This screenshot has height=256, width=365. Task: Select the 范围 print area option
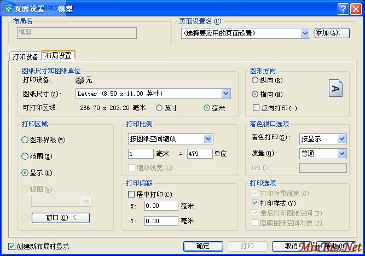pyautogui.click(x=25, y=156)
